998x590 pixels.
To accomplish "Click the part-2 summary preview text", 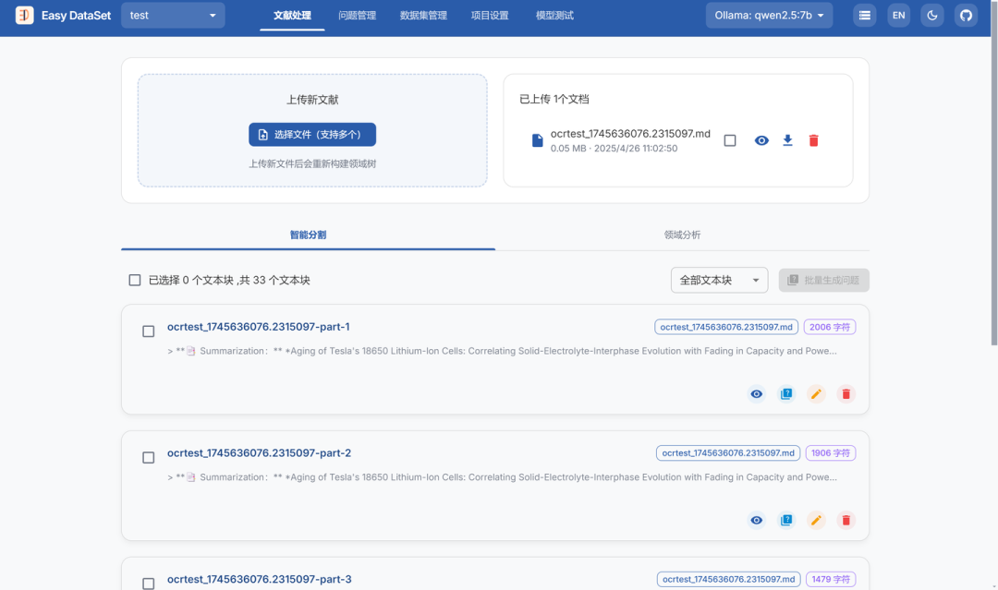I will coord(502,476).
